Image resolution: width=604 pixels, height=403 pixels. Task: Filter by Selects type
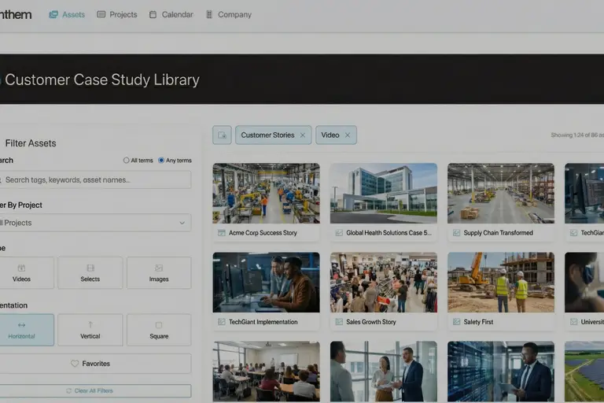pyautogui.click(x=90, y=273)
